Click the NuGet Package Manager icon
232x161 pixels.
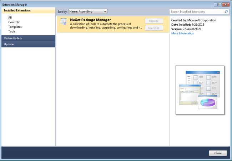tap(63, 22)
